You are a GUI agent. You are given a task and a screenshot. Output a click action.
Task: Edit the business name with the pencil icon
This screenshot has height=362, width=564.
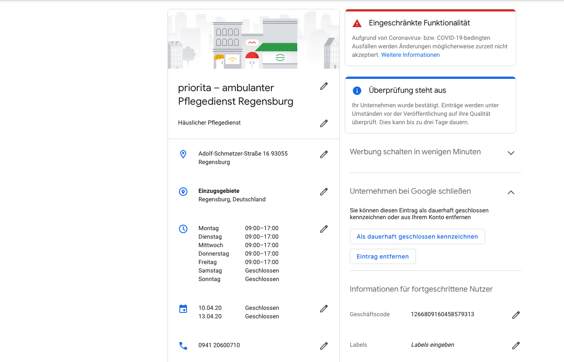pos(324,86)
